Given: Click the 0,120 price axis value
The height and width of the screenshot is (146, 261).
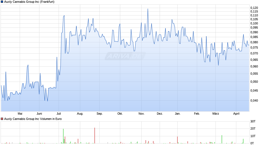Looking at the screenshot, I should pos(254,8).
